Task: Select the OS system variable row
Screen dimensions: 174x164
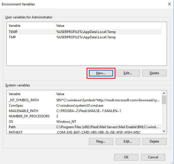Action: [x=11, y=122]
